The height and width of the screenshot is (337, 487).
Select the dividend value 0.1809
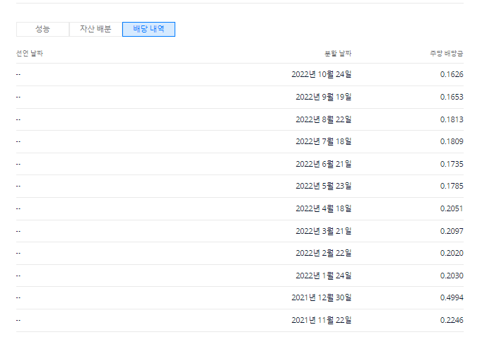[x=452, y=141]
